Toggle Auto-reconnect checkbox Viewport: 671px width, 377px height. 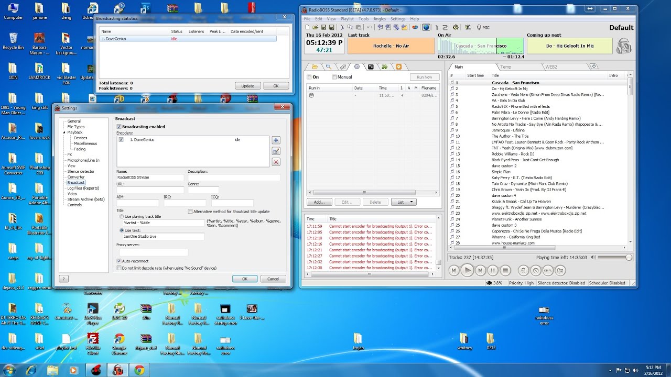click(119, 261)
